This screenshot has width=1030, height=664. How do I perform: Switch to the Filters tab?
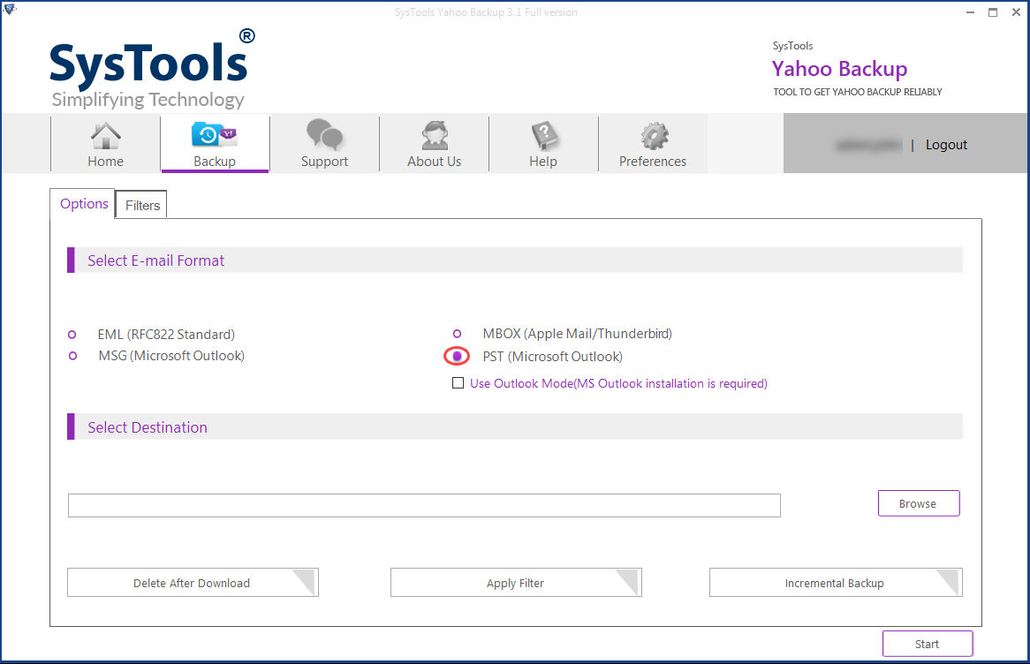[x=142, y=205]
